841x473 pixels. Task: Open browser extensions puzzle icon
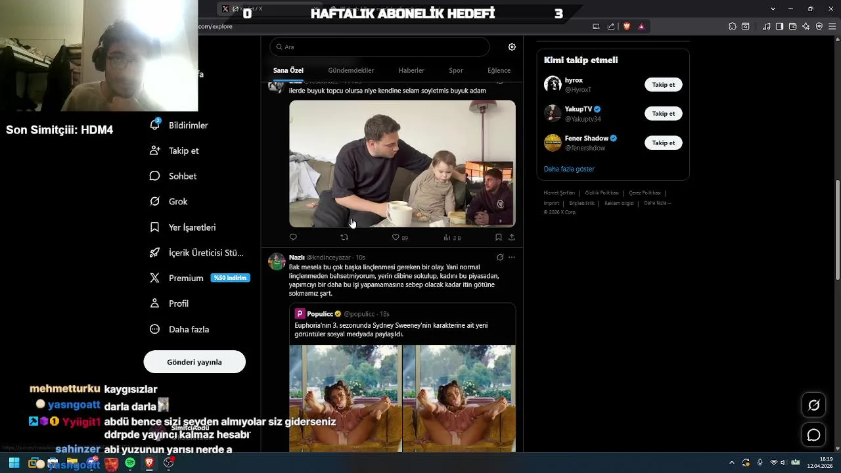733,26
